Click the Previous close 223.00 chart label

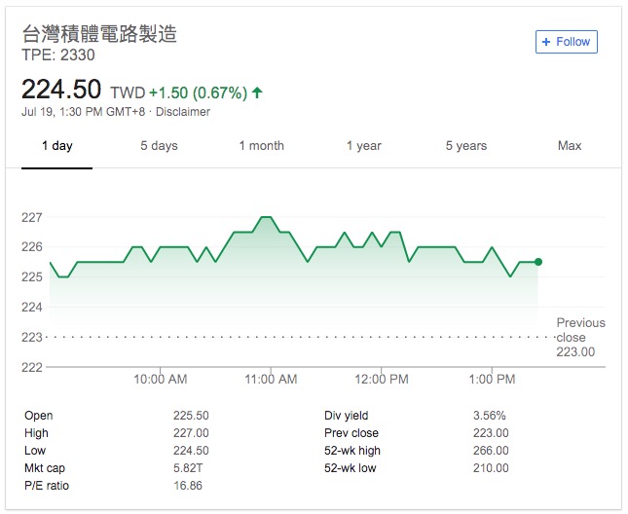580,337
